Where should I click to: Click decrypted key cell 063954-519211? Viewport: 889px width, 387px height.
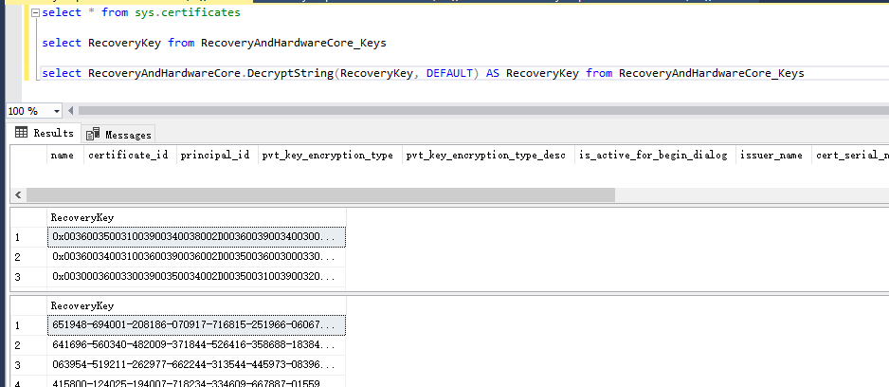196,365
